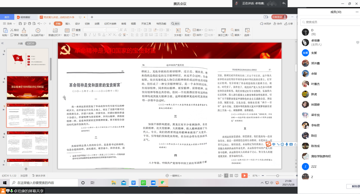Click the zoom slider in status bar
The height and width of the screenshot is (194, 360).
coord(277,176)
